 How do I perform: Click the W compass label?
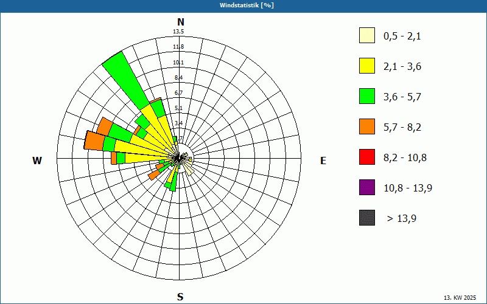[x=37, y=161]
